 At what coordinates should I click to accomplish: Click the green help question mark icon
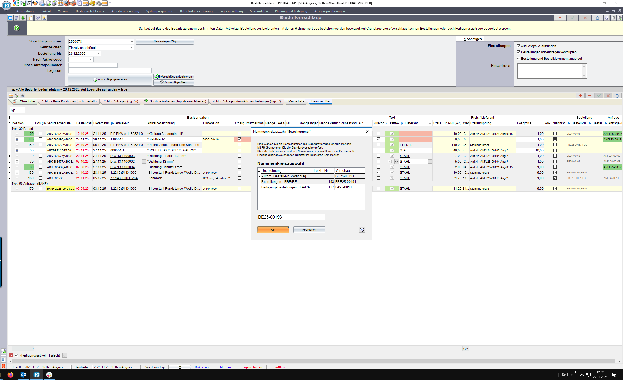click(x=17, y=28)
